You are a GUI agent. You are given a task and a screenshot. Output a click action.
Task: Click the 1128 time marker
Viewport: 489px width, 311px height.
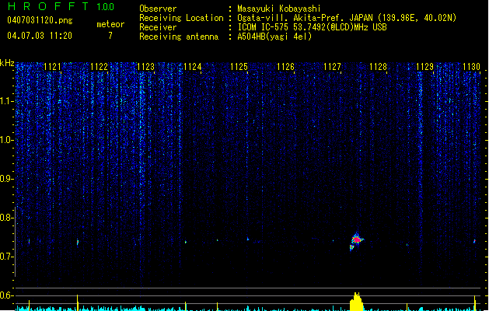click(x=379, y=67)
